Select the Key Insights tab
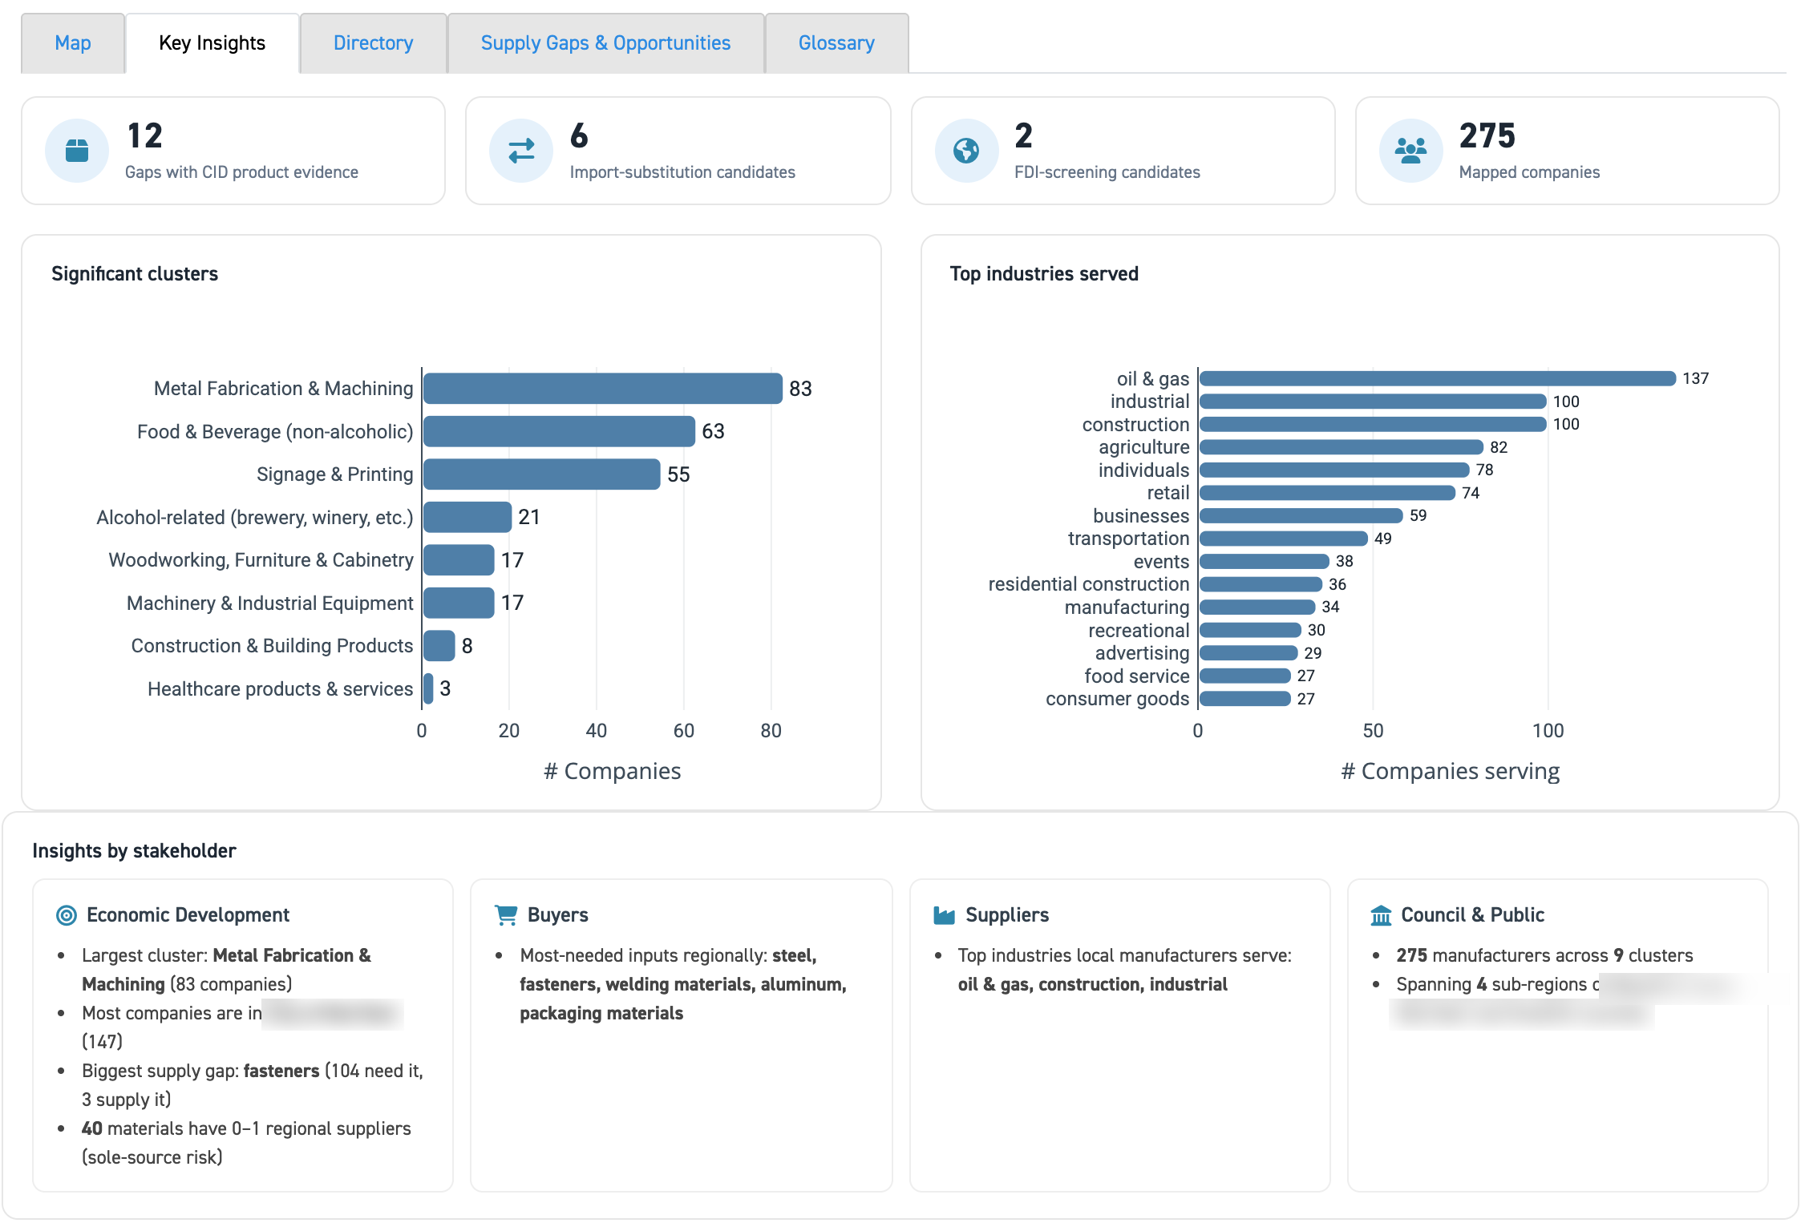This screenshot has height=1231, width=1809. (x=212, y=43)
